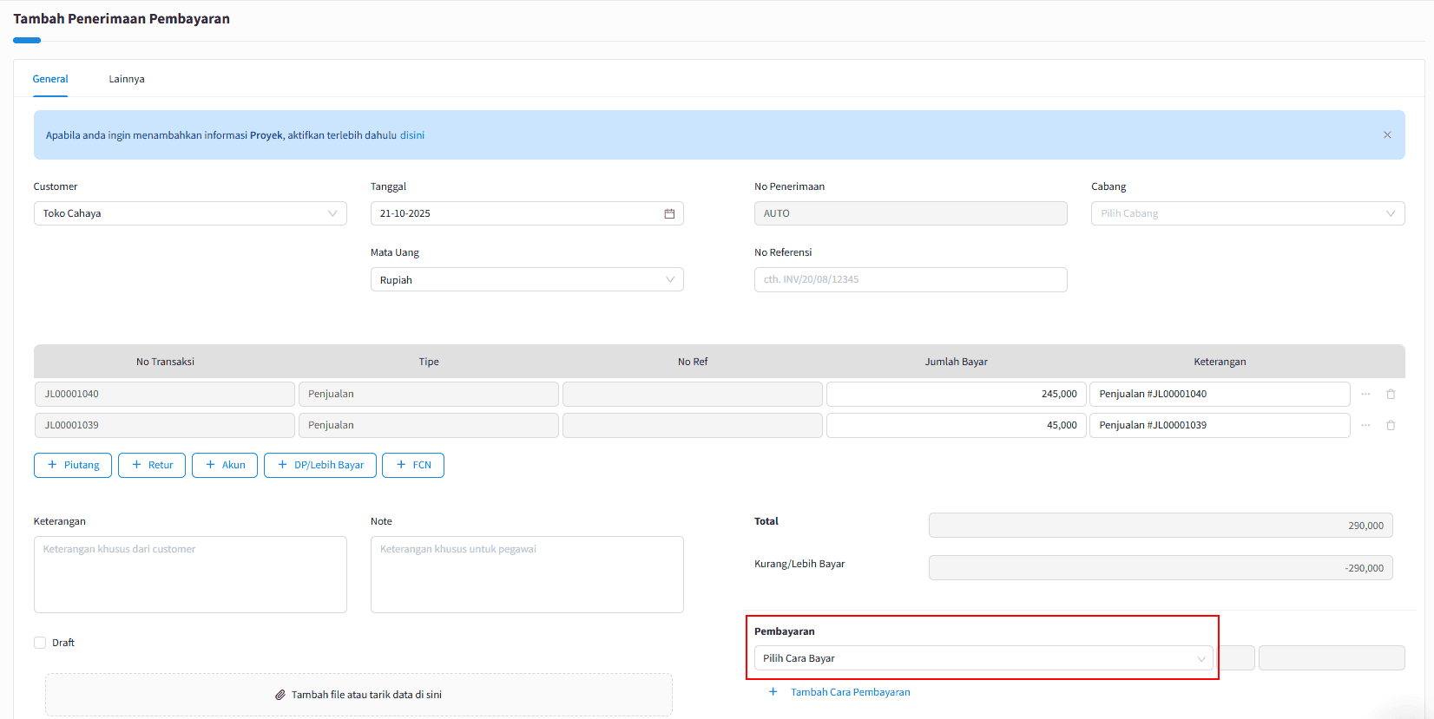1434x719 pixels.
Task: Click the No Referensi input field
Action: (911, 279)
